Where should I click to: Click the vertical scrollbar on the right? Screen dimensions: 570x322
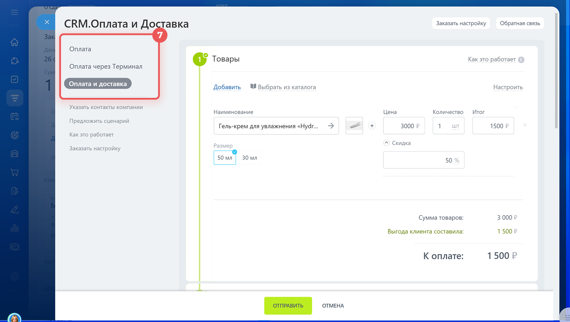click(x=556, y=71)
